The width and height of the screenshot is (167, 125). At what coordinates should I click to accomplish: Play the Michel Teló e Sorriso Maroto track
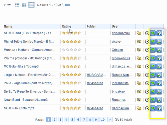pyautogui.click(x=147, y=42)
